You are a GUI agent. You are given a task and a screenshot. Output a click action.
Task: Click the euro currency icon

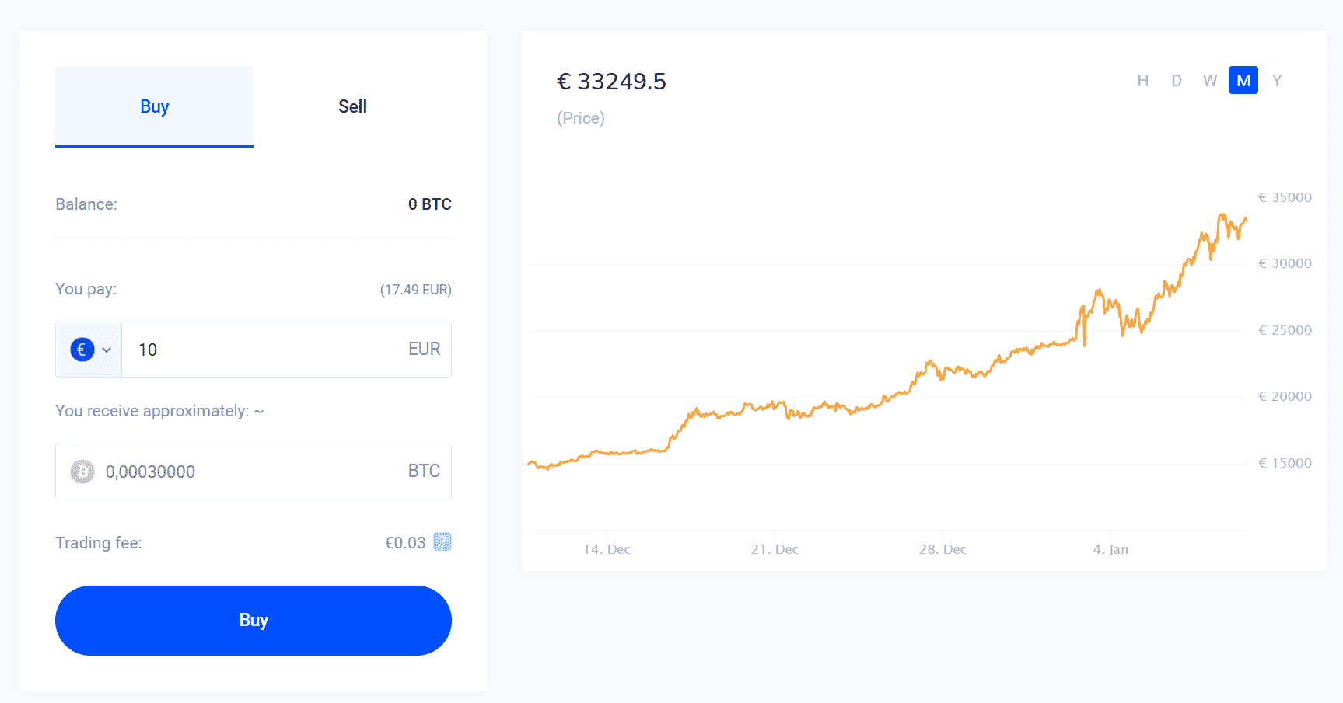[82, 350]
